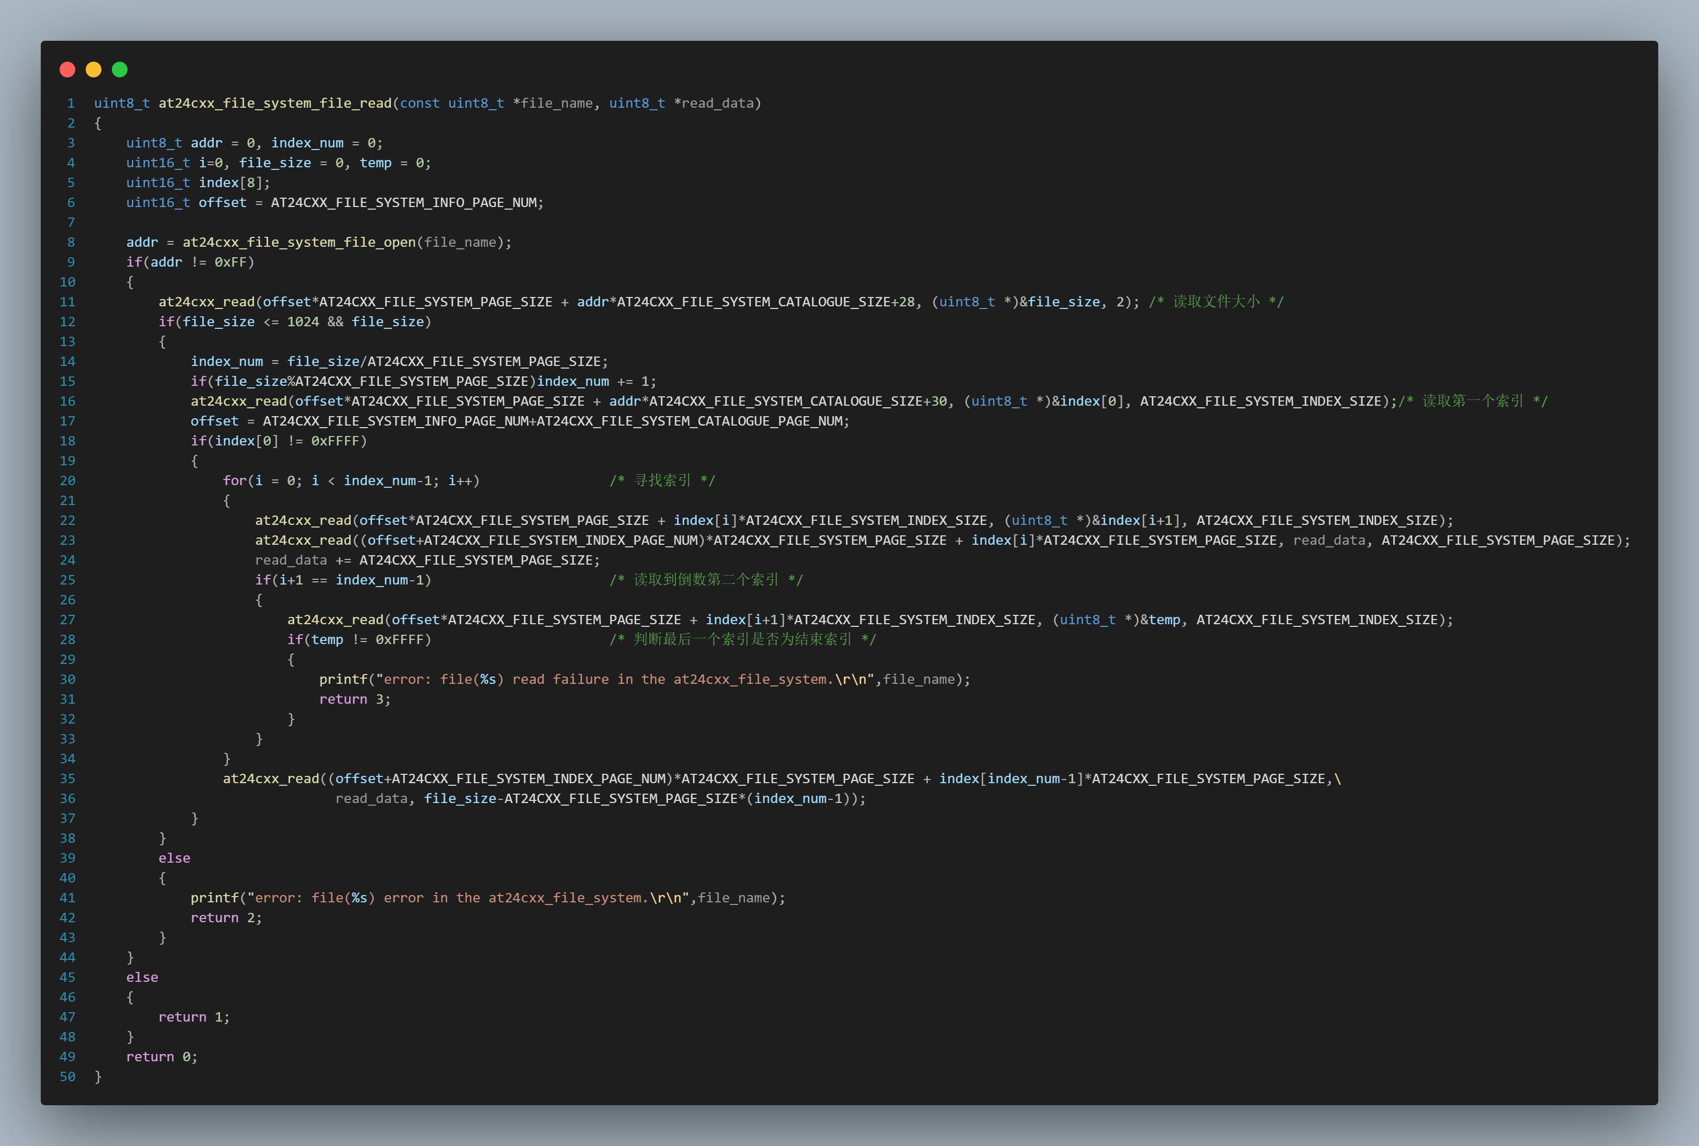
Task: Click the 0xFF value on line 9
Action: [230, 261]
